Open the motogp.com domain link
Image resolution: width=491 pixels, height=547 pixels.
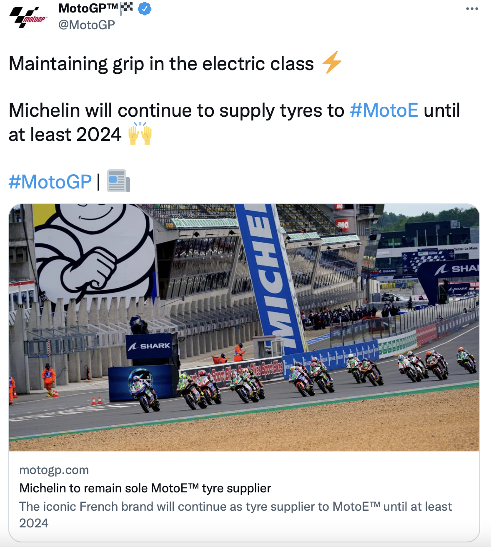pyautogui.click(x=54, y=470)
